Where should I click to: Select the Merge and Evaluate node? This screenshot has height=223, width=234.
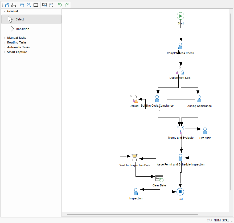tap(180, 130)
